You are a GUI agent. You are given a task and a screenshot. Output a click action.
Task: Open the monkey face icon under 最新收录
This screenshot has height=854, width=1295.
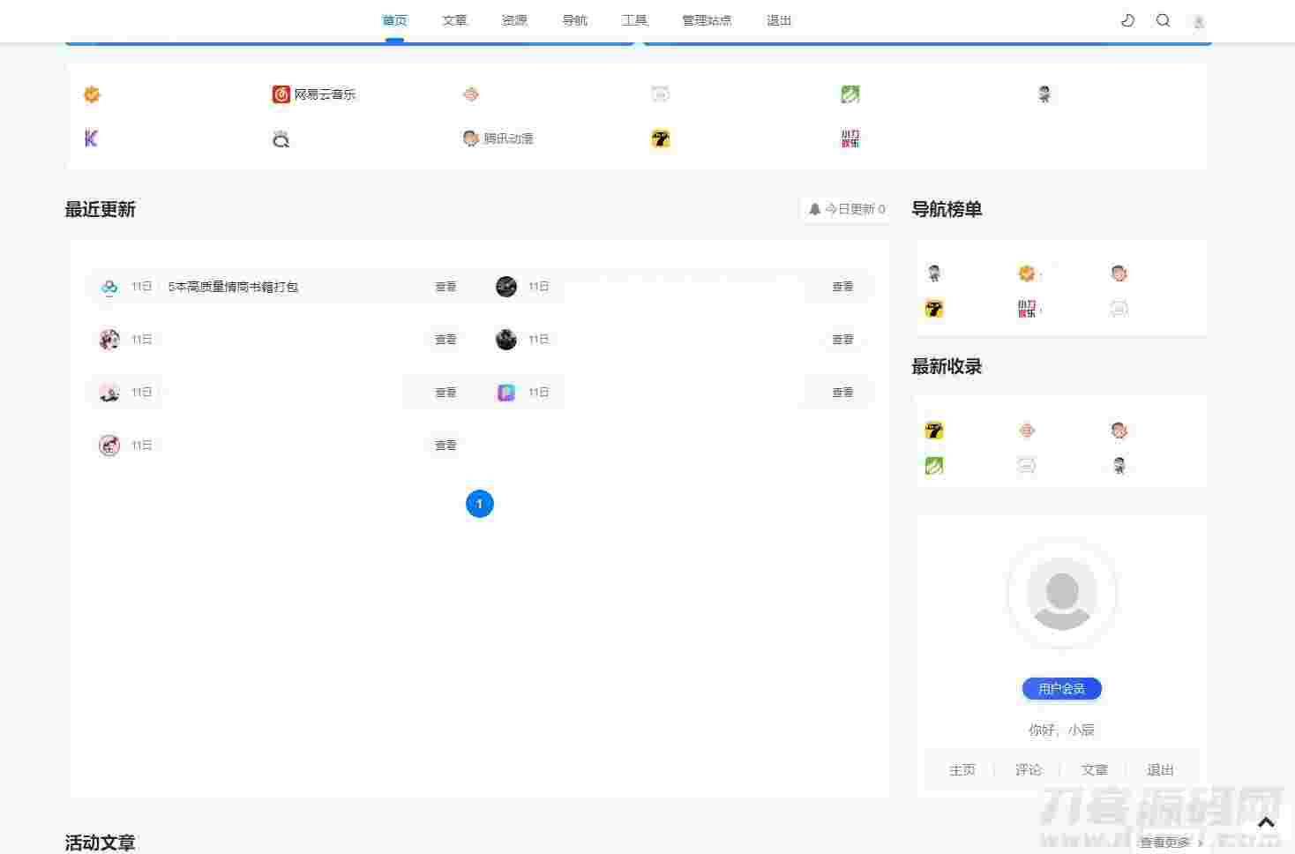pyautogui.click(x=1119, y=431)
